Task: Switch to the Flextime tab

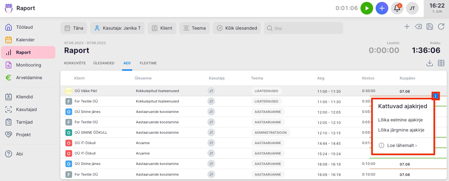Action: click(148, 63)
